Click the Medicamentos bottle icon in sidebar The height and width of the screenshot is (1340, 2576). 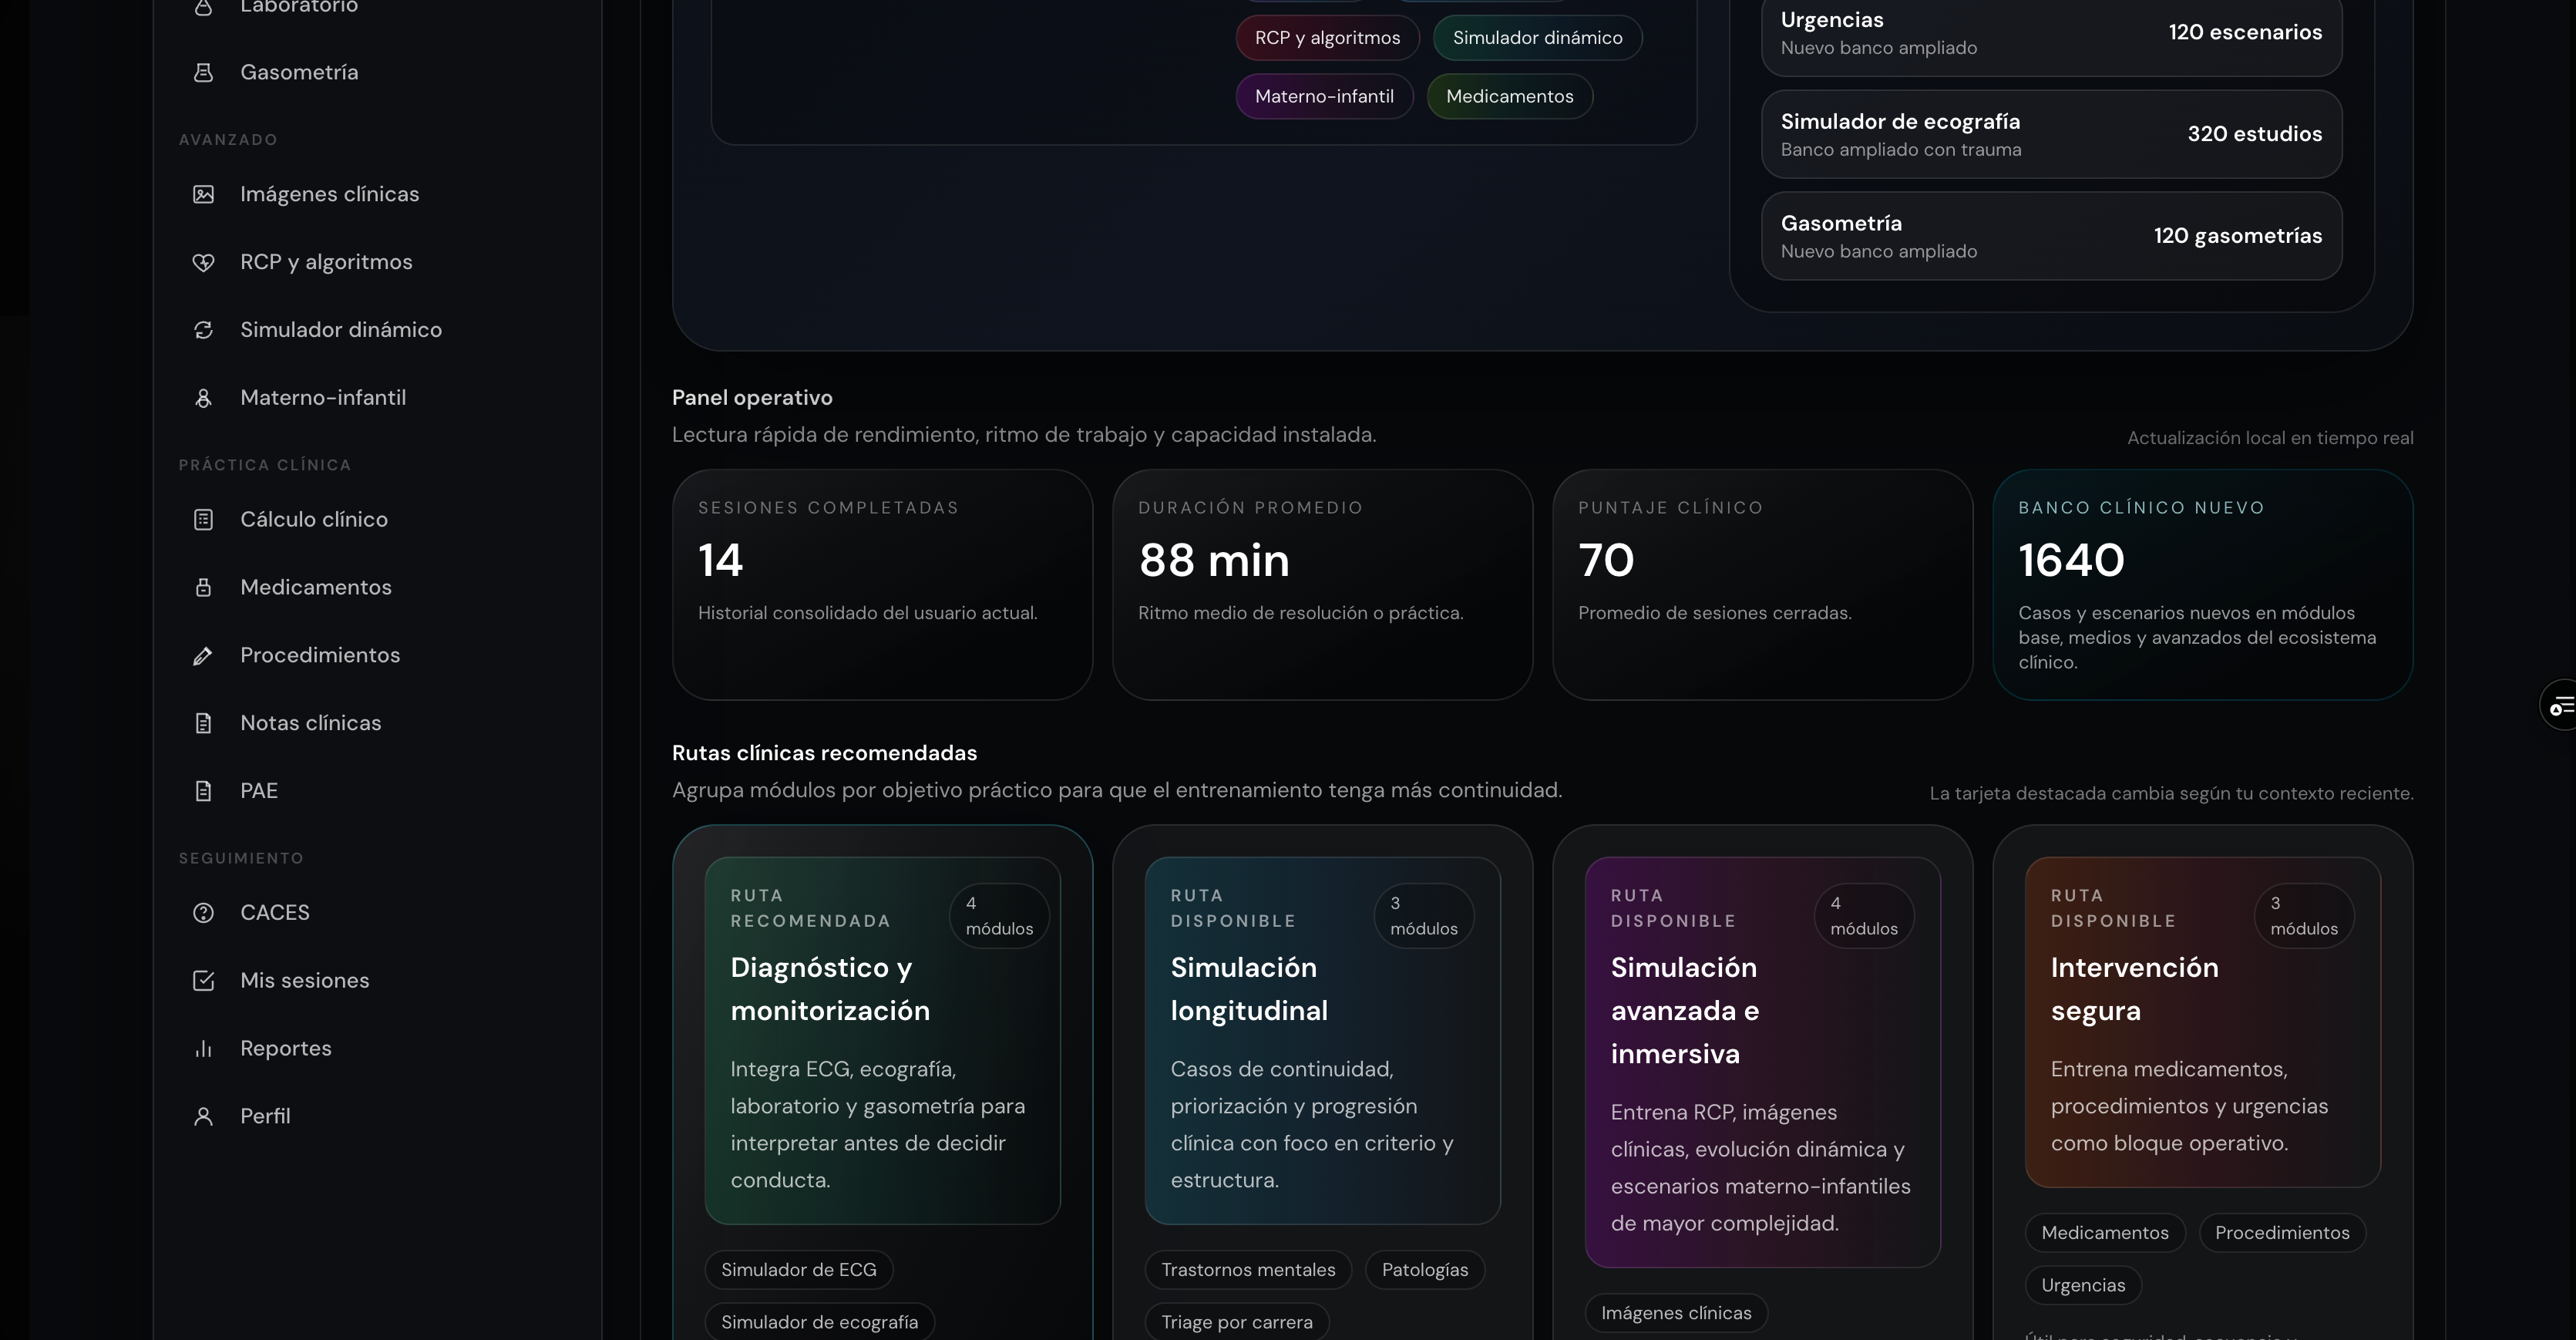(203, 588)
